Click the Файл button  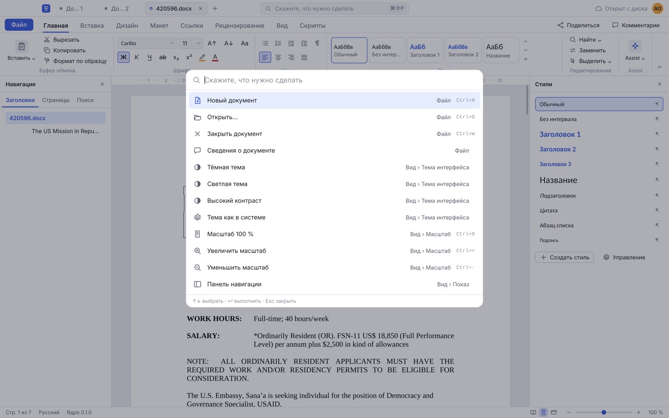[19, 25]
